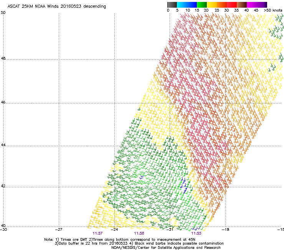This screenshot has width=284, height=250.
Task: Click the orange 25-30 knots color swatch
Action: (222, 5)
